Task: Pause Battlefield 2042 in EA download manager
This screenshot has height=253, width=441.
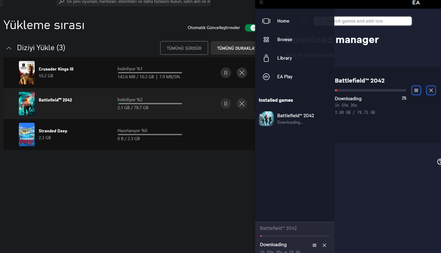Action: (x=416, y=90)
